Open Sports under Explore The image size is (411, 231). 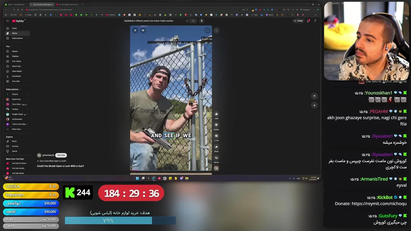(18, 151)
